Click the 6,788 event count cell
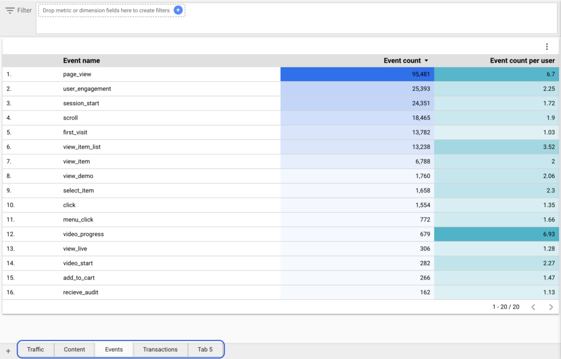The image size is (561, 359). pyautogui.click(x=357, y=162)
